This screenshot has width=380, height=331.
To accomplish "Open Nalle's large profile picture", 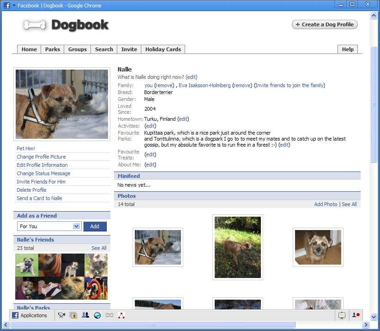I will pos(62,104).
